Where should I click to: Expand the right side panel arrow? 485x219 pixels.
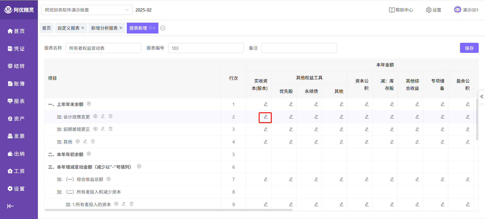coord(482,97)
